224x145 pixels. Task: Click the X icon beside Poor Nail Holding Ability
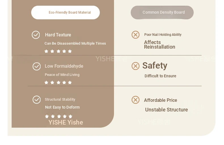pos(136,35)
